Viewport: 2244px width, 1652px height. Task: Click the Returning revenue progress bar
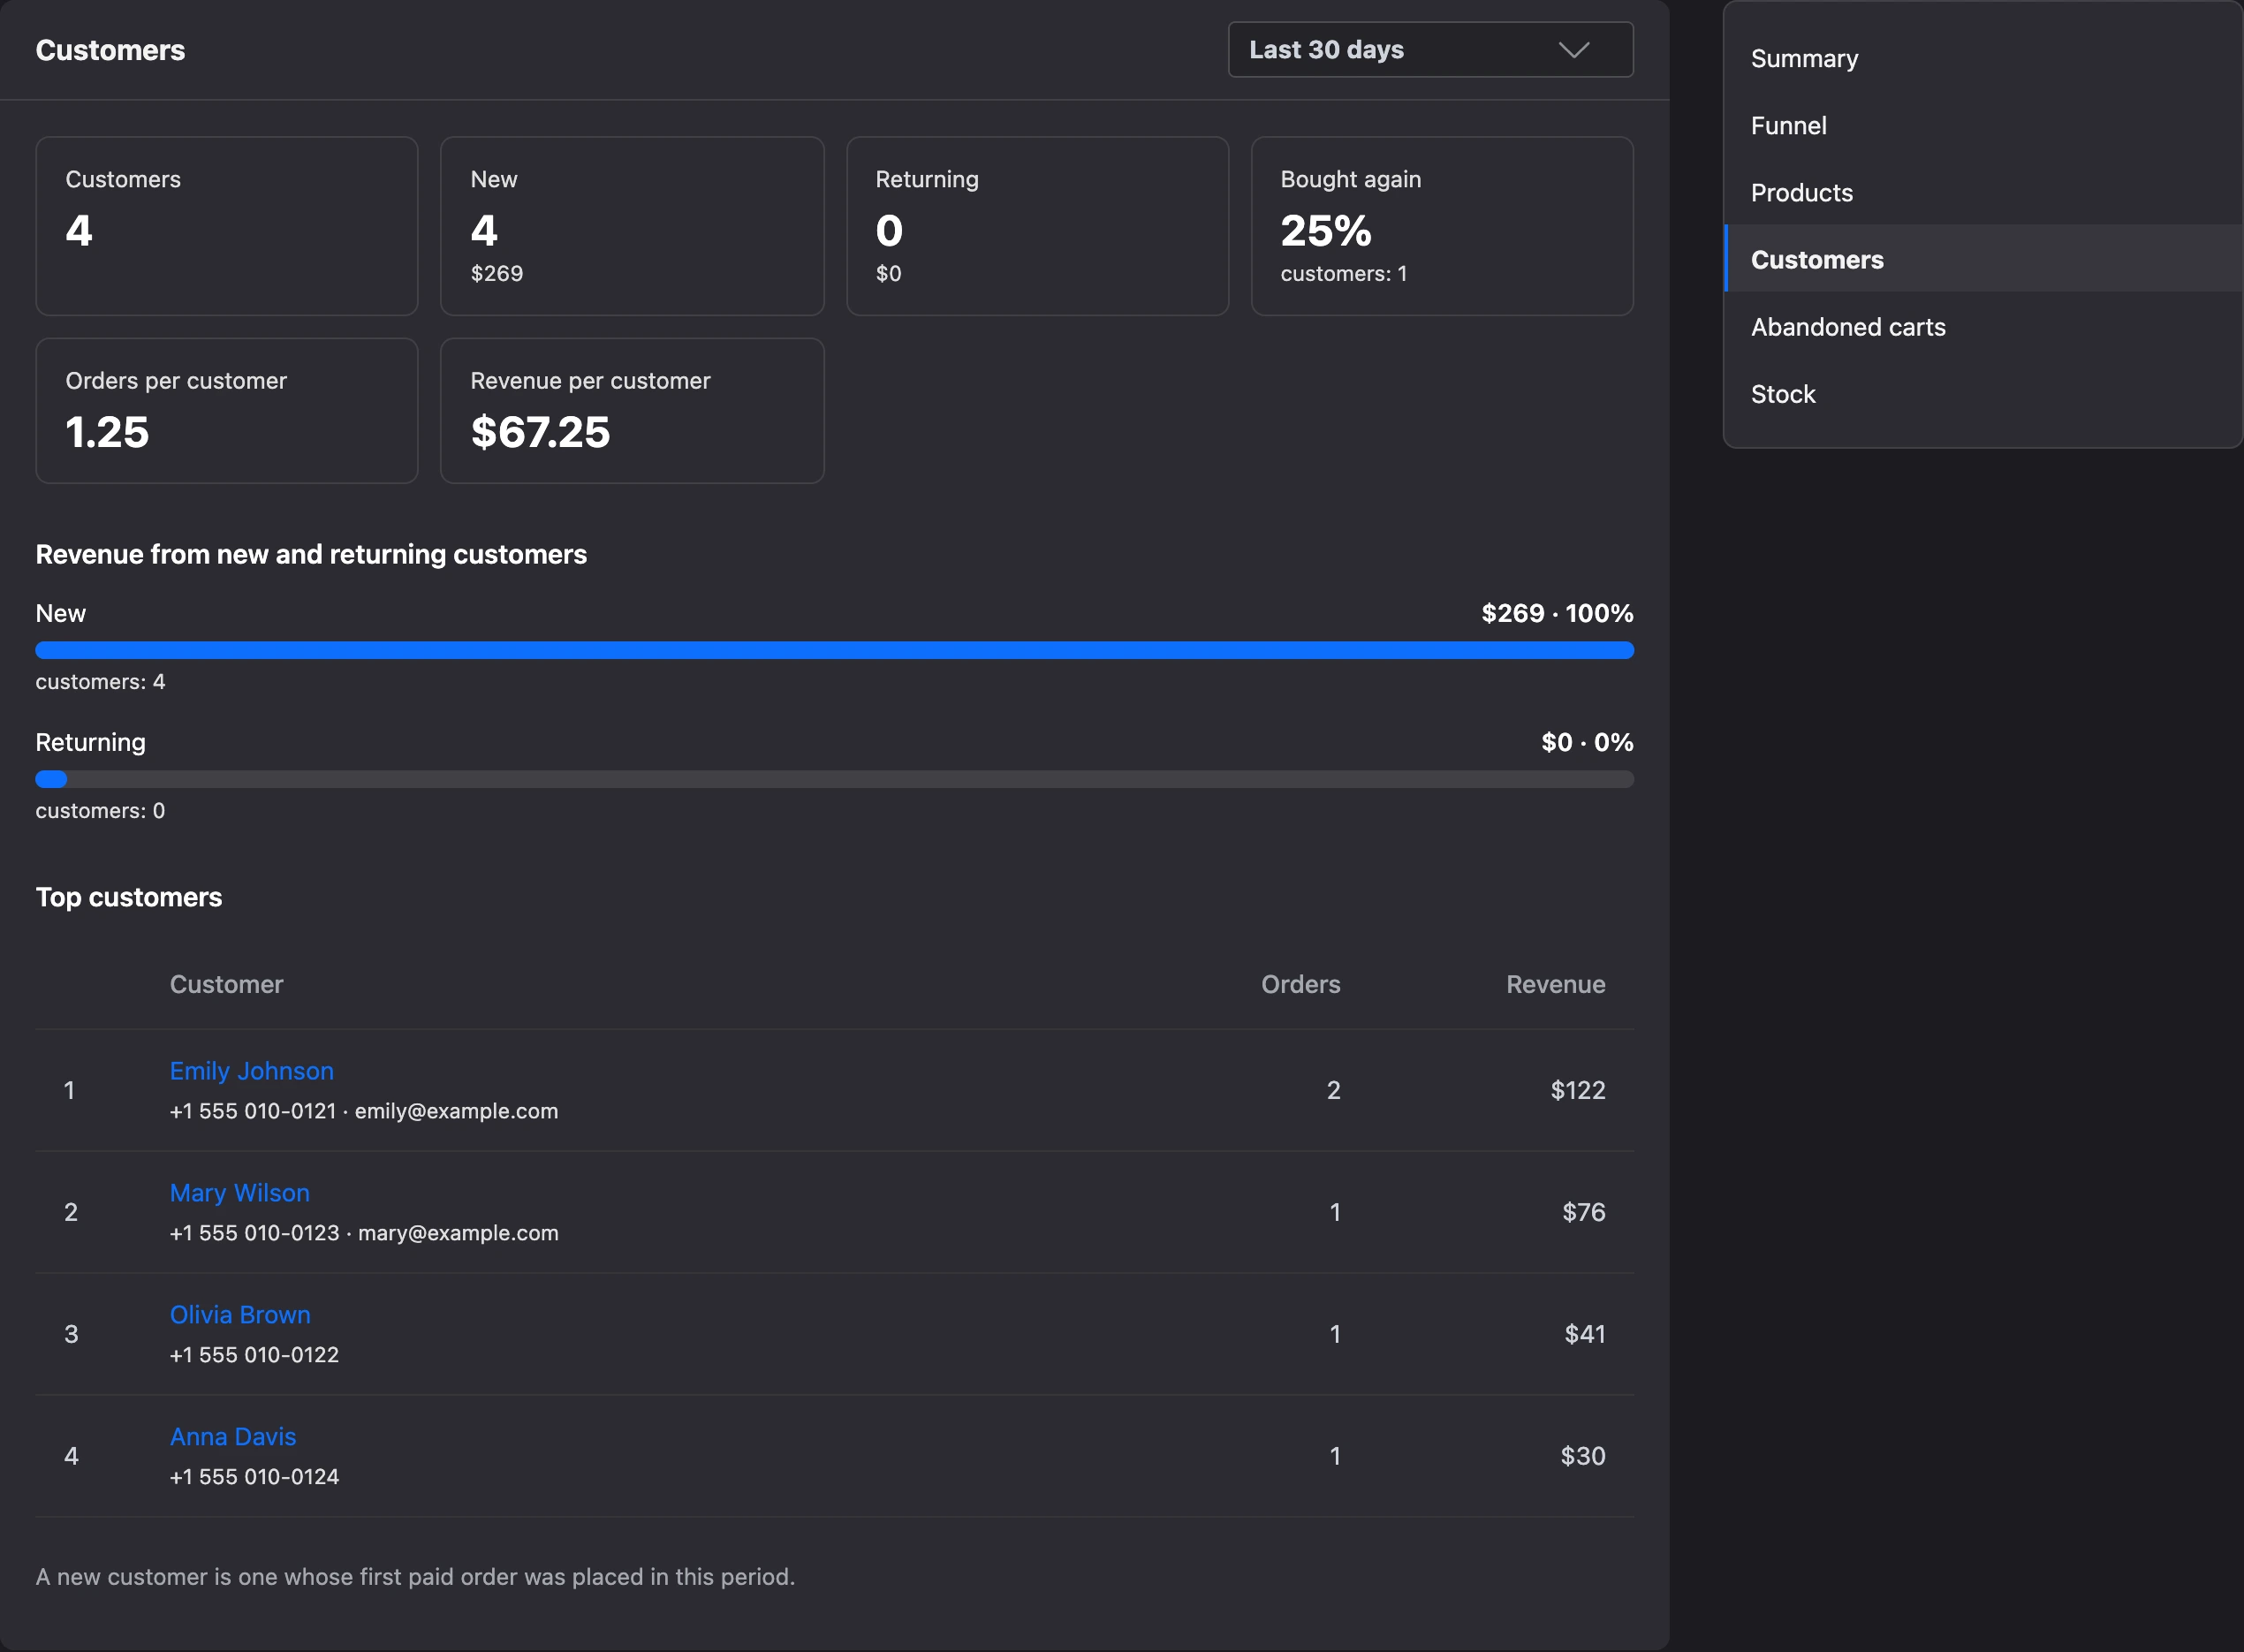(x=834, y=780)
